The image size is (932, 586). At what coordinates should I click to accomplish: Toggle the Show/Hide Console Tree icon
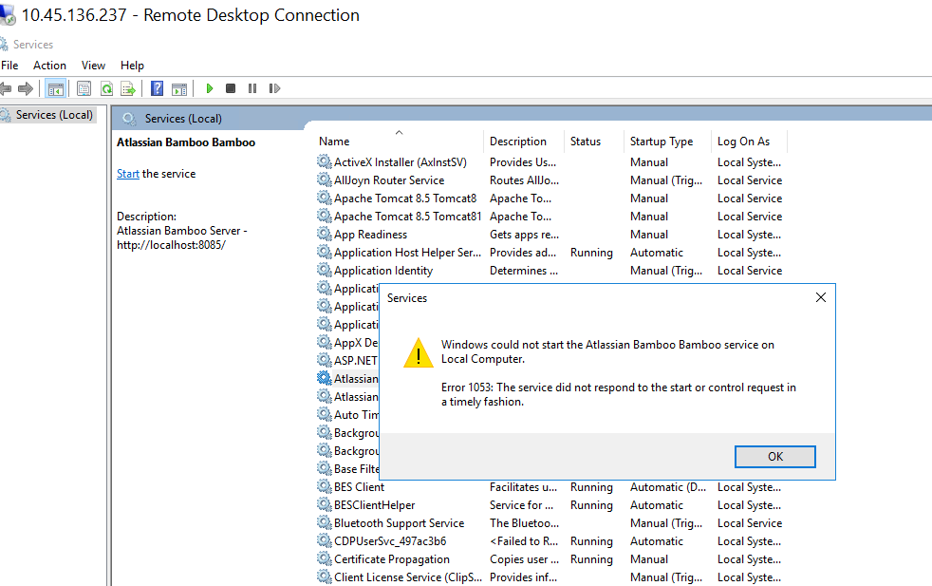[57, 88]
